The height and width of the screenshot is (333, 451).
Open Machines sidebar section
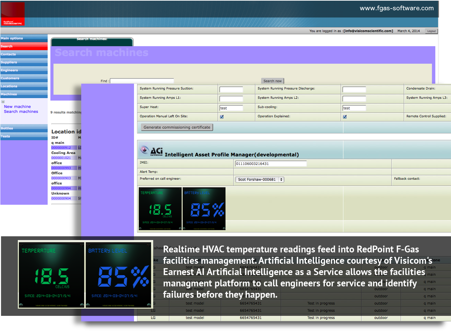coord(24,94)
